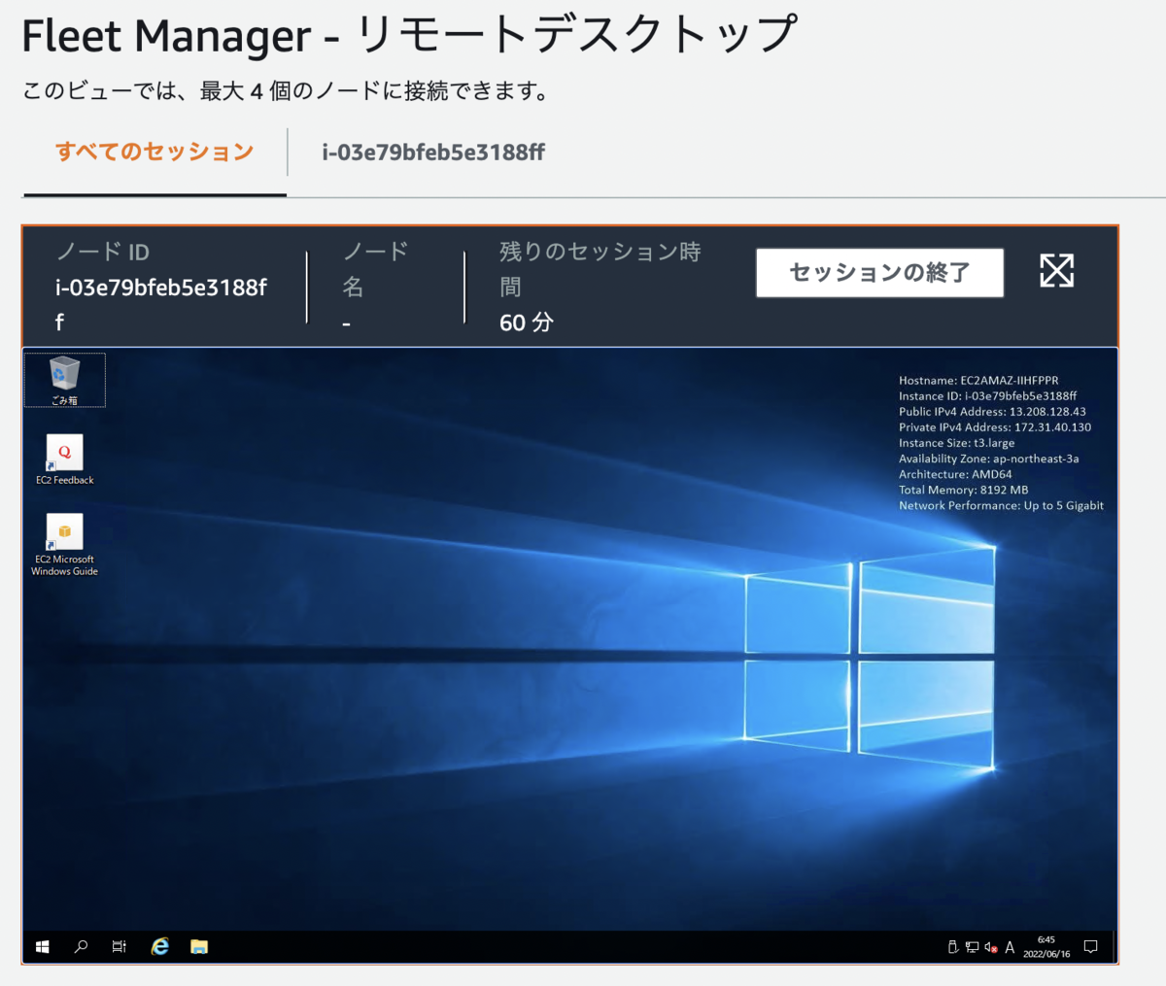1166x986 pixels.
Task: Click the network status tray icon
Action: [x=972, y=947]
